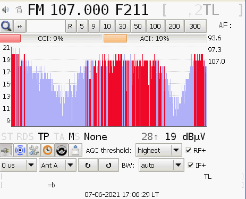Toggle the RF+ checkbox
The height and width of the screenshot is (199, 246).
click(x=189, y=150)
